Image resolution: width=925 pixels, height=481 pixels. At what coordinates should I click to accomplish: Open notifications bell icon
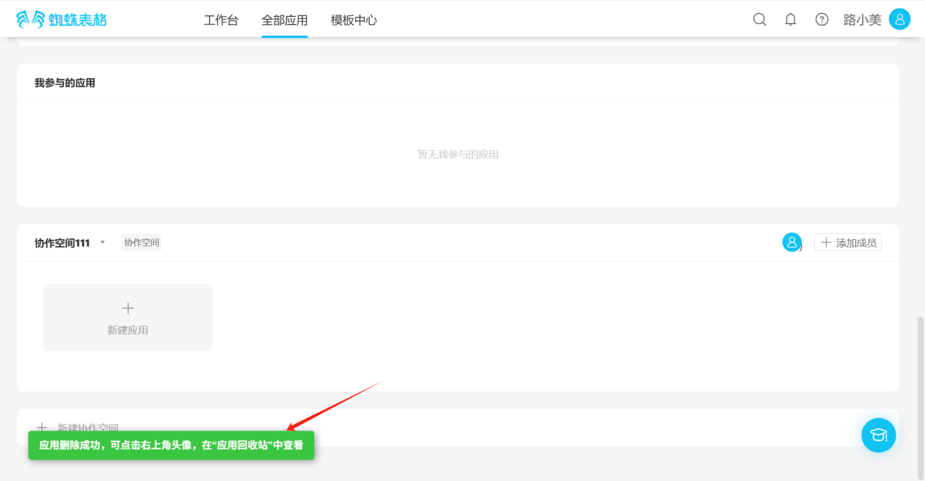click(790, 20)
